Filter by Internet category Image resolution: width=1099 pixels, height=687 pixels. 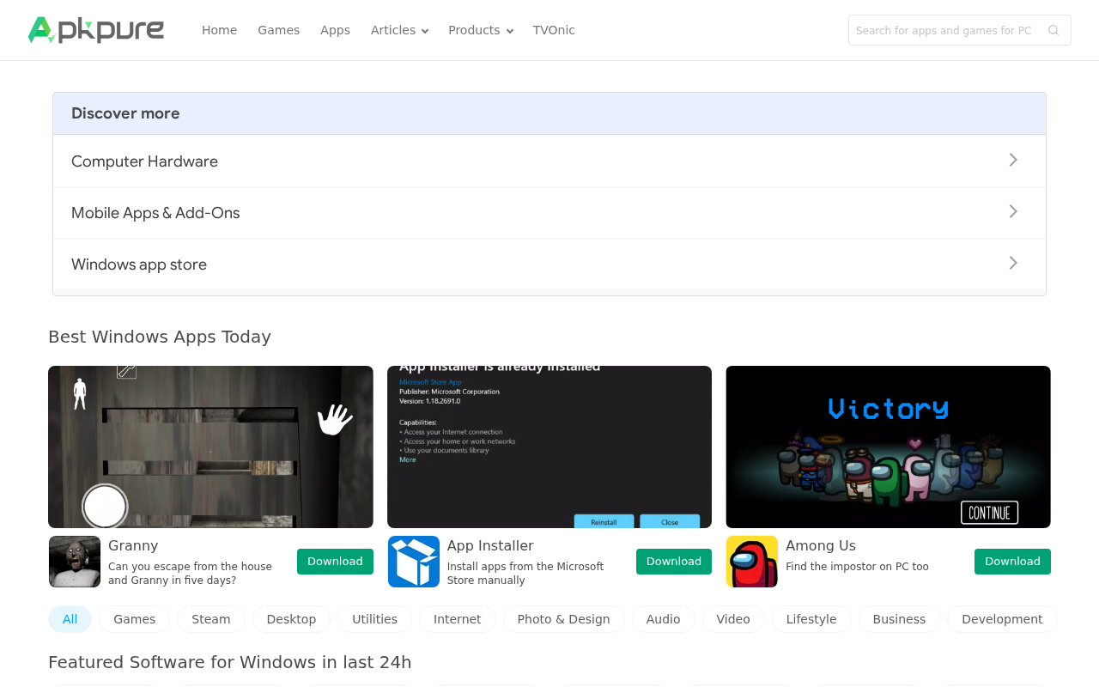[x=458, y=619]
